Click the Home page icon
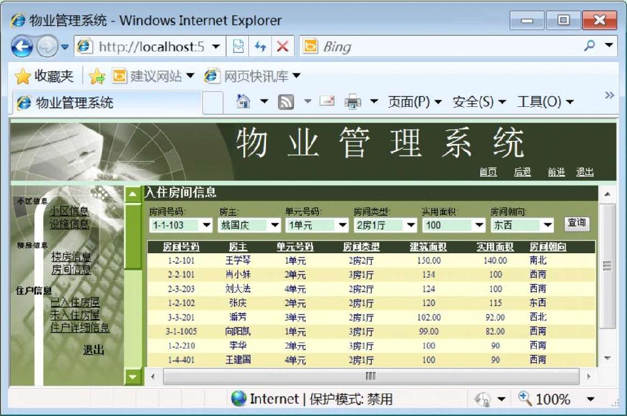 [x=243, y=101]
